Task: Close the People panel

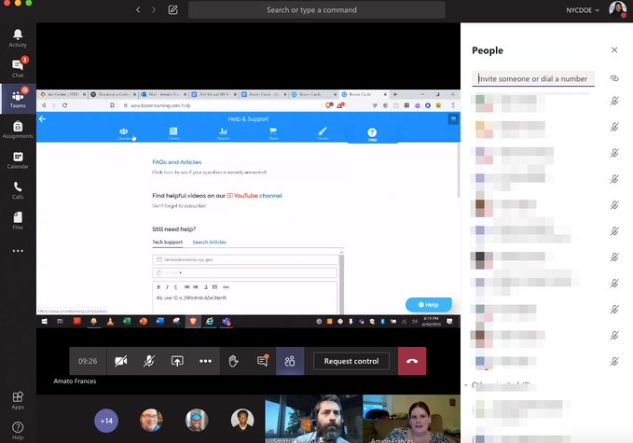Action: pyautogui.click(x=614, y=49)
